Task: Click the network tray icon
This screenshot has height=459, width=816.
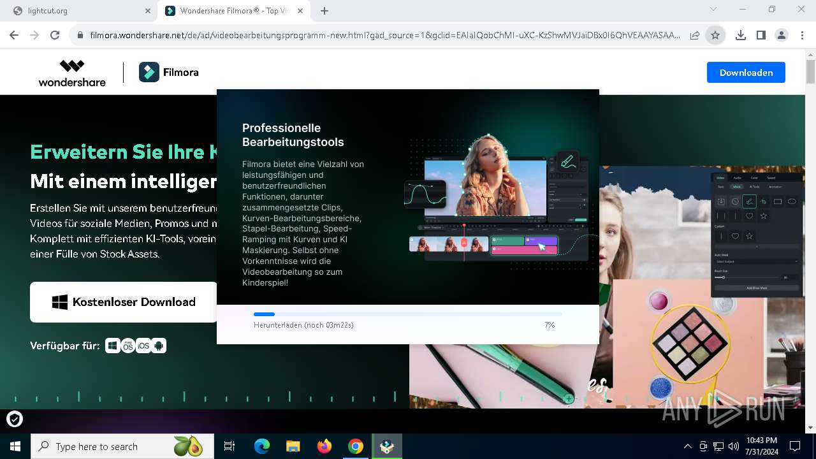Action: (718, 446)
